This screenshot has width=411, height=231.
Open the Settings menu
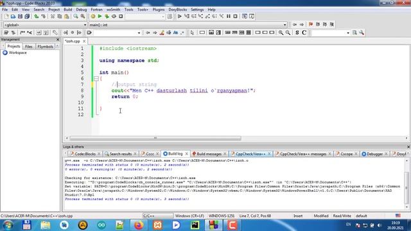click(197, 10)
